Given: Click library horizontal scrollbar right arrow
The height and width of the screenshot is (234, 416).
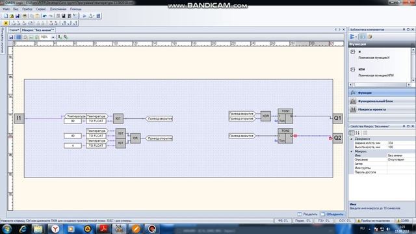Looking at the screenshot, I should 409,84.
